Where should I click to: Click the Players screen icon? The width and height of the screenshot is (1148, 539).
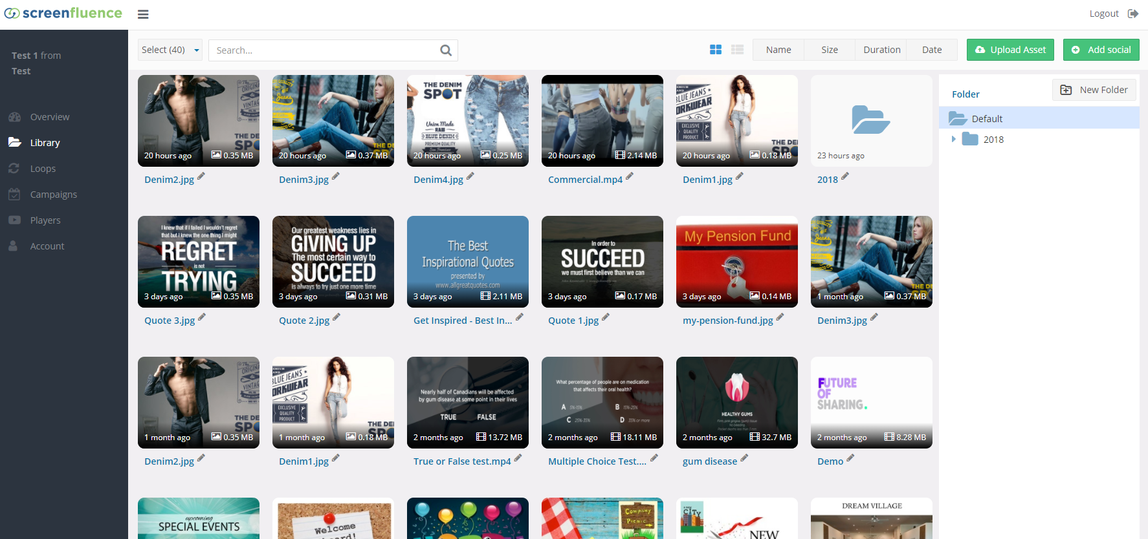(14, 220)
